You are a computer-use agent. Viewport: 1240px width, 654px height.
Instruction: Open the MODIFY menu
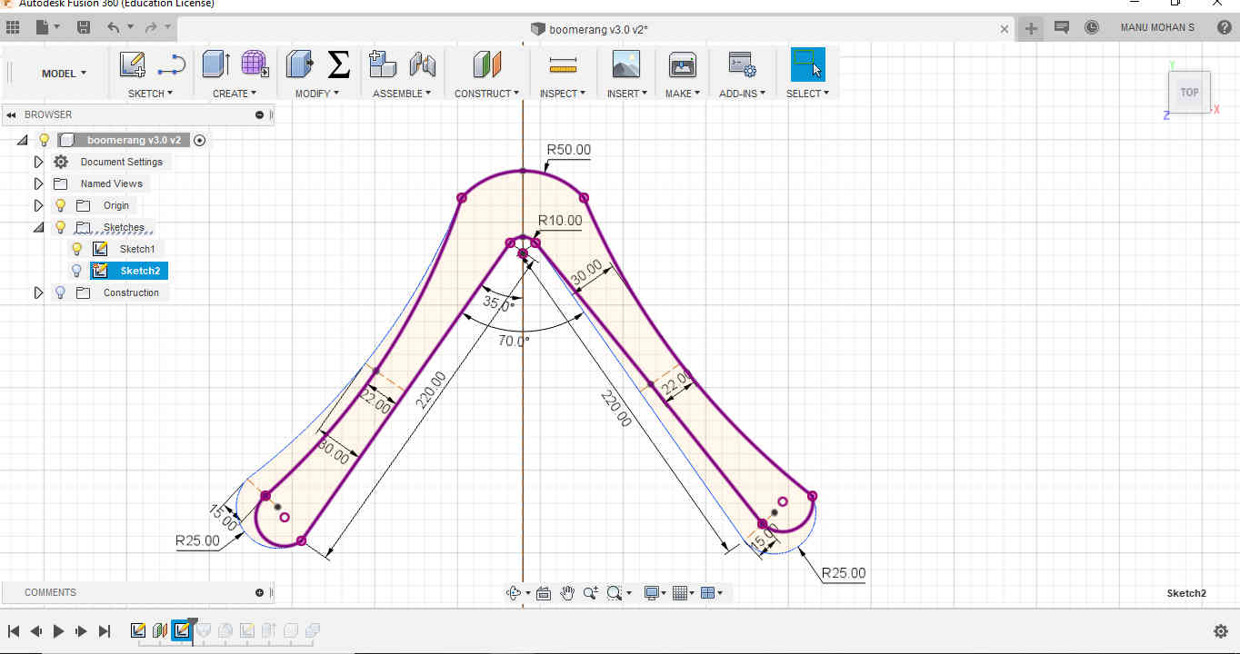(316, 94)
